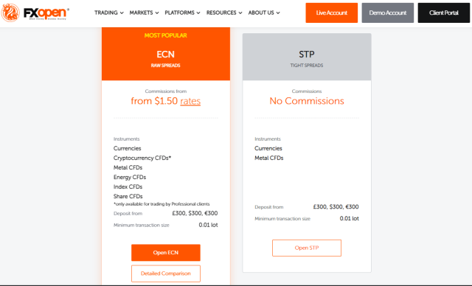Expand the TRADING menu chevron
This screenshot has height=286, width=472.
[x=122, y=13]
